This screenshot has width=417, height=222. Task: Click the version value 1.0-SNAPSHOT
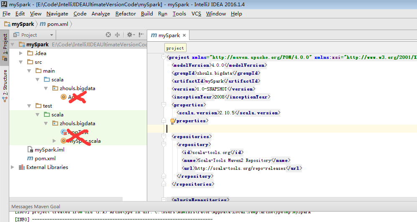tap(212, 89)
